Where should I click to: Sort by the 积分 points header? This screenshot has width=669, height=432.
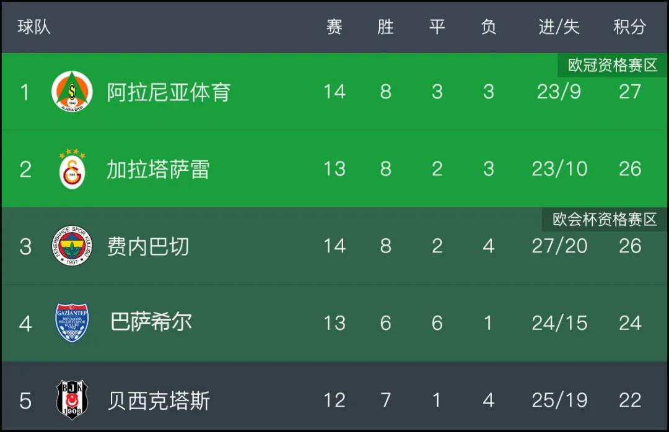[x=630, y=27]
